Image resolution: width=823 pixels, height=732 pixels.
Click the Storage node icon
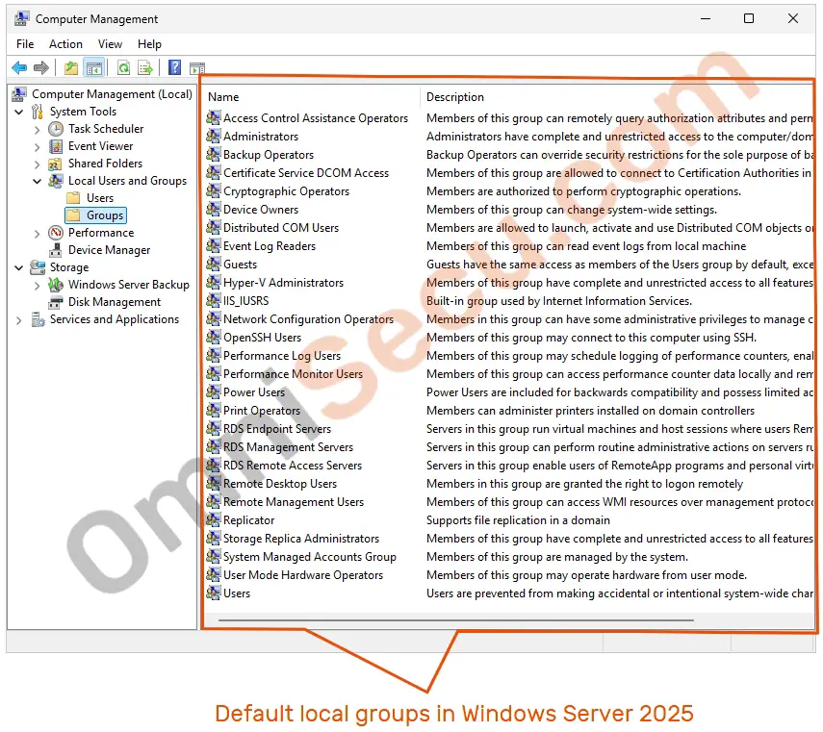click(x=38, y=267)
